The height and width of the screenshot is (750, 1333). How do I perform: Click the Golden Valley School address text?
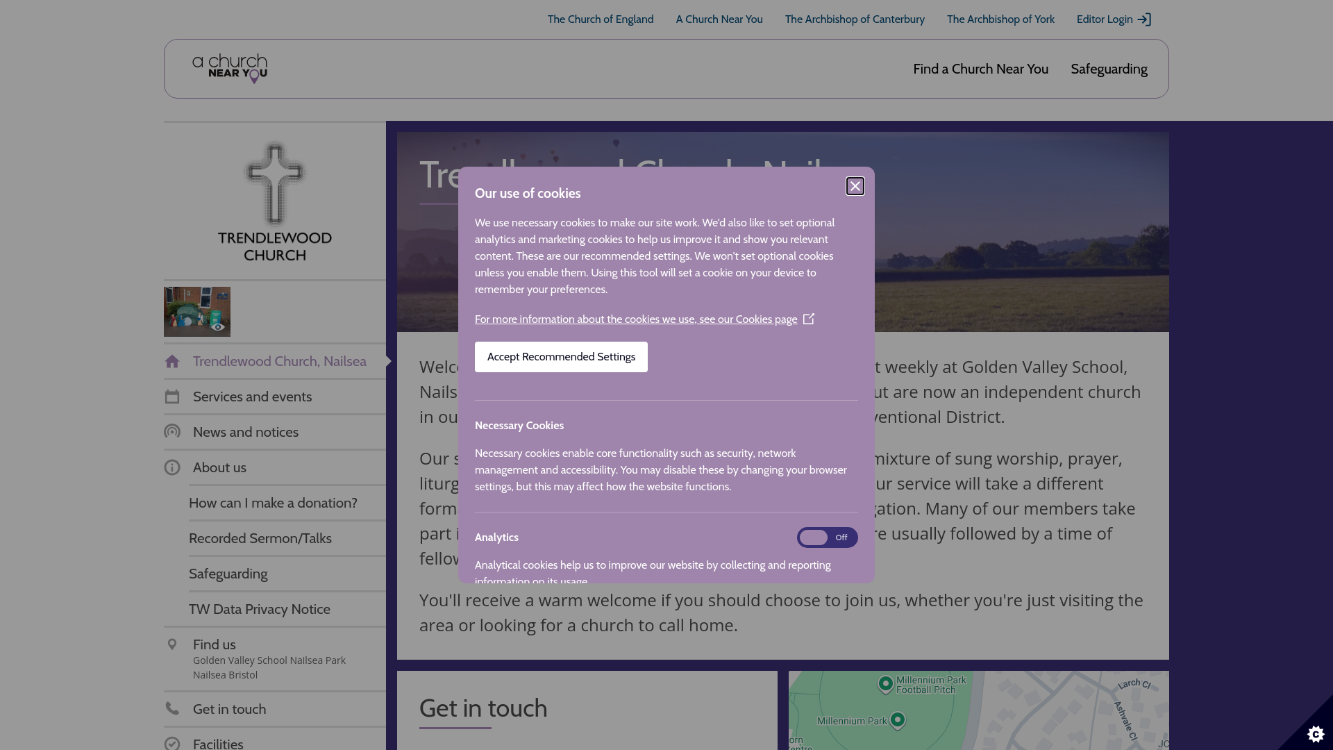[x=269, y=667]
